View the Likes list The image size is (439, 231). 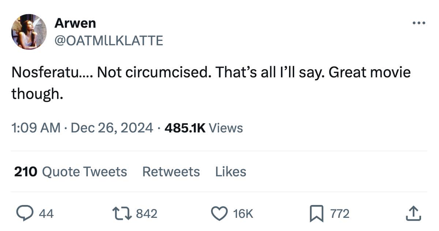[230, 172]
